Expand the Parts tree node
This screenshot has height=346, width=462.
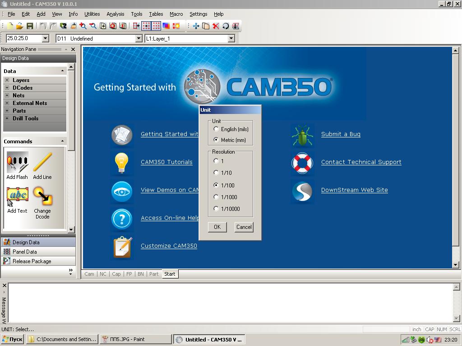pyautogui.click(x=7, y=111)
